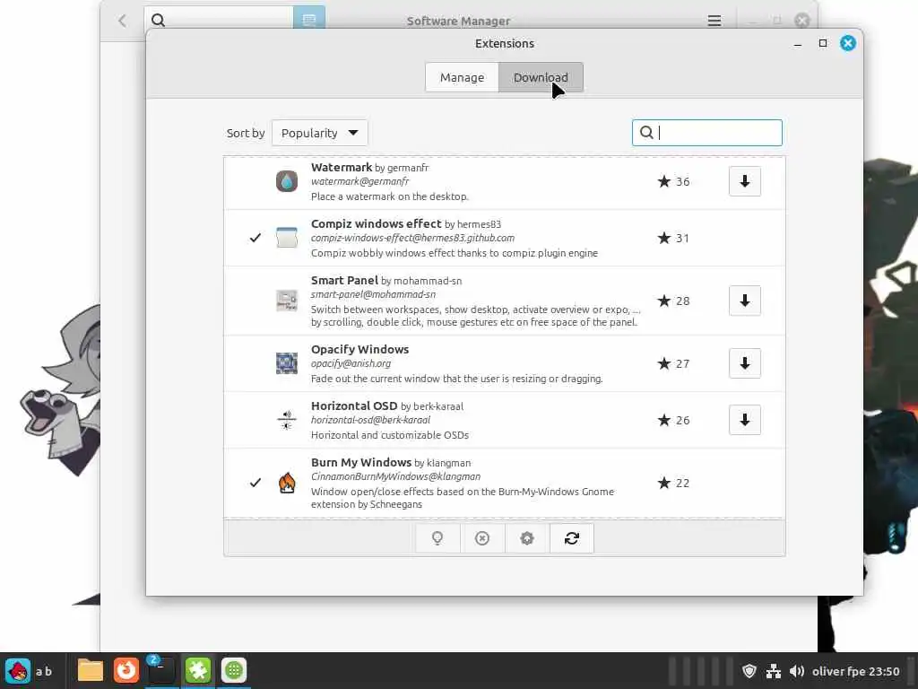Download the Smart Panel extension
The width and height of the screenshot is (918, 689).
coord(744,301)
